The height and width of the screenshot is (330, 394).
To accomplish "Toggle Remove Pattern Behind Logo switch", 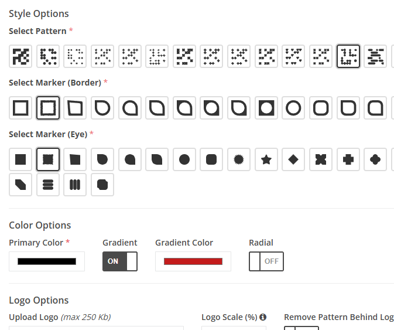I will [x=302, y=328].
